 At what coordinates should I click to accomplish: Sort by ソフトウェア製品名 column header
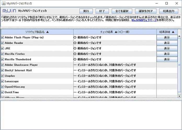click(37, 32)
